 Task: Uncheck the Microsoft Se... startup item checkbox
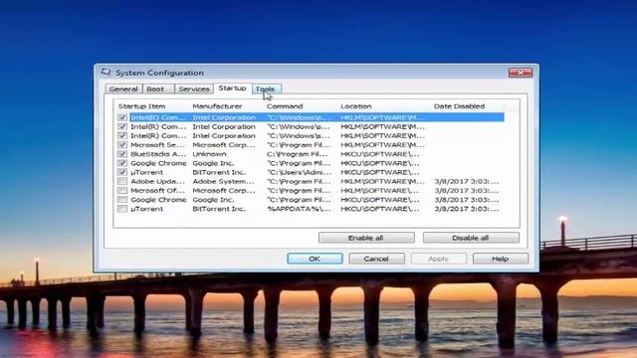click(121, 145)
